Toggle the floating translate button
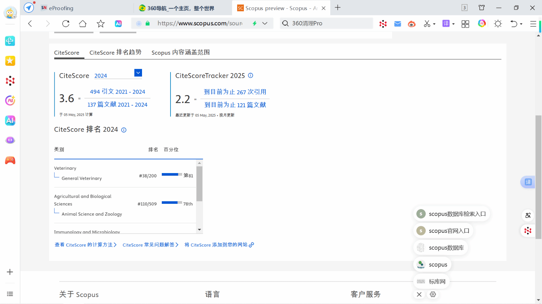This screenshot has width=542, height=304. (x=528, y=182)
